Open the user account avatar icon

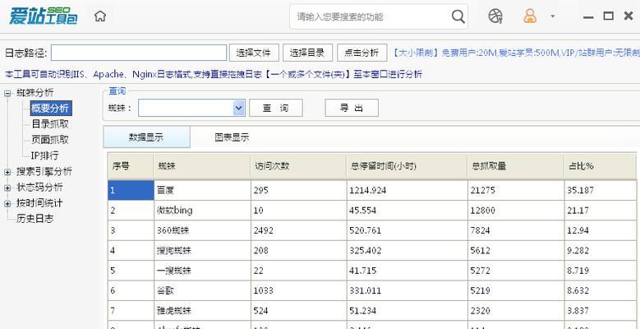(x=530, y=16)
